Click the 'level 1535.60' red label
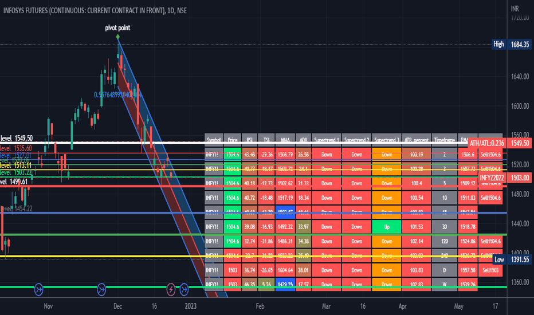The height and width of the screenshot is (315, 534). coord(15,148)
